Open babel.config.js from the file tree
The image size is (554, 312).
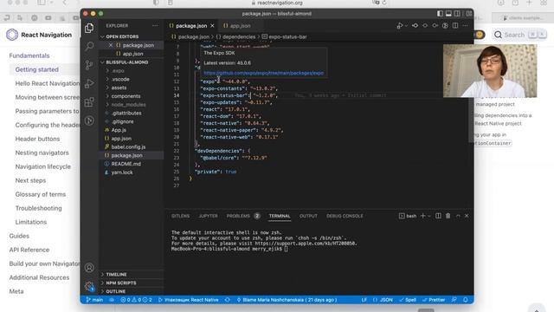tap(128, 146)
